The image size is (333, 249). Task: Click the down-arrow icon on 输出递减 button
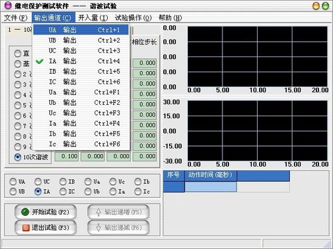[99, 228]
